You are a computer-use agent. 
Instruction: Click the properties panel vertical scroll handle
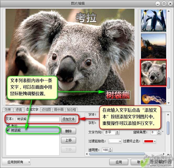click(168, 128)
